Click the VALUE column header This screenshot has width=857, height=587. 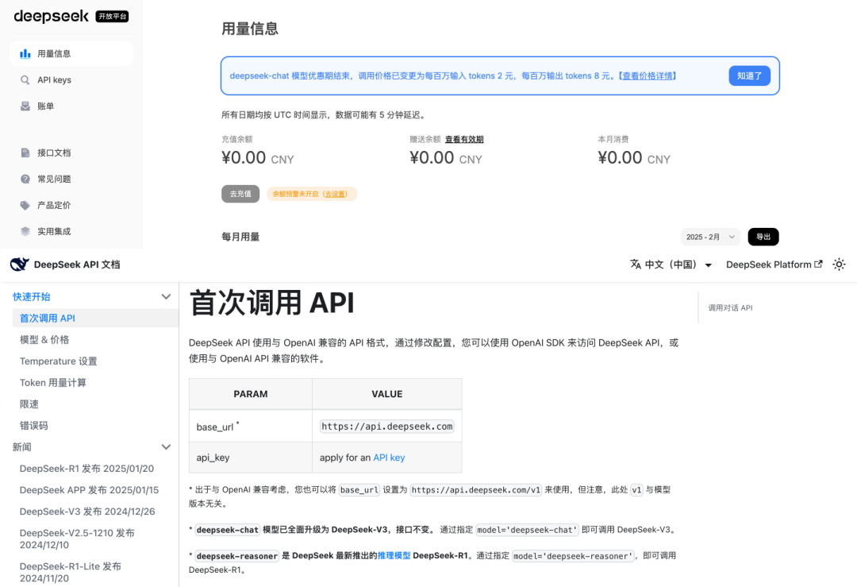(387, 394)
